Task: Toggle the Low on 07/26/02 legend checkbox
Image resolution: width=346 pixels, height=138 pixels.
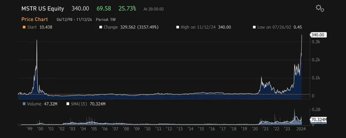Action: (x=254, y=27)
